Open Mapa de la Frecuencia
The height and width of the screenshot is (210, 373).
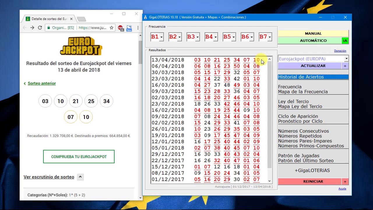click(x=303, y=92)
